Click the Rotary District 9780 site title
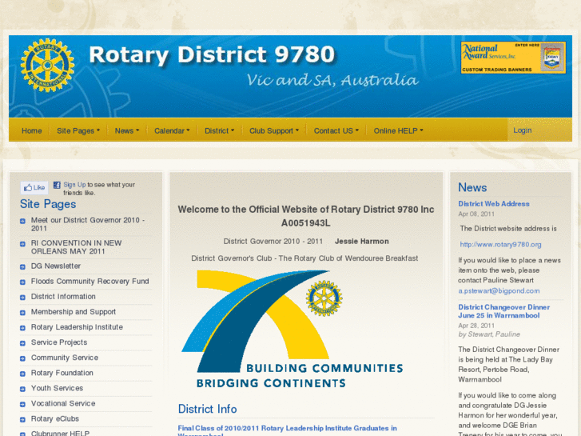 pos(212,54)
